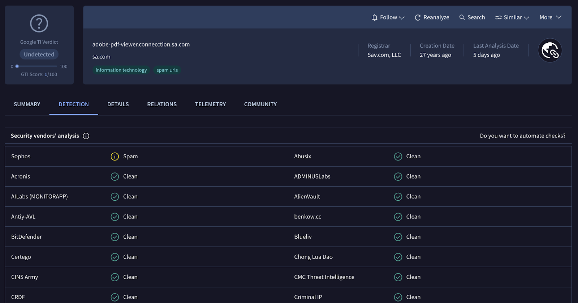The image size is (578, 303).
Task: Click the Sav.com, LLC registrar value
Action: point(384,55)
